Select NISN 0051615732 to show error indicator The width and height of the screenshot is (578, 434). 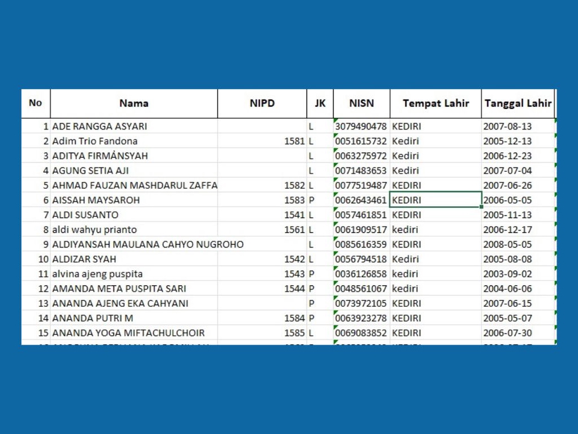coord(361,141)
